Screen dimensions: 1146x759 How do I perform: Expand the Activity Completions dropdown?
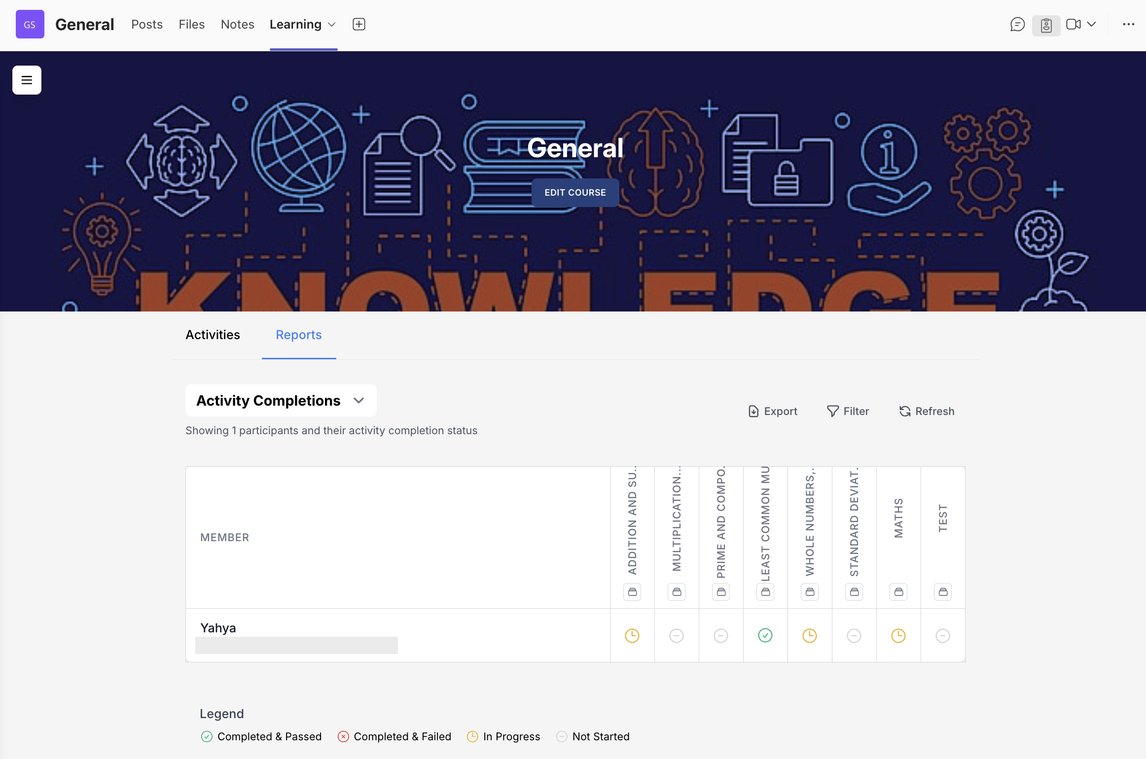point(281,400)
